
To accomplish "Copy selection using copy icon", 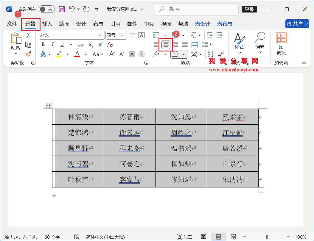I will point(28,45).
